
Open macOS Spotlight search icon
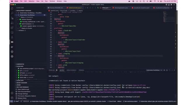pos(158,1)
